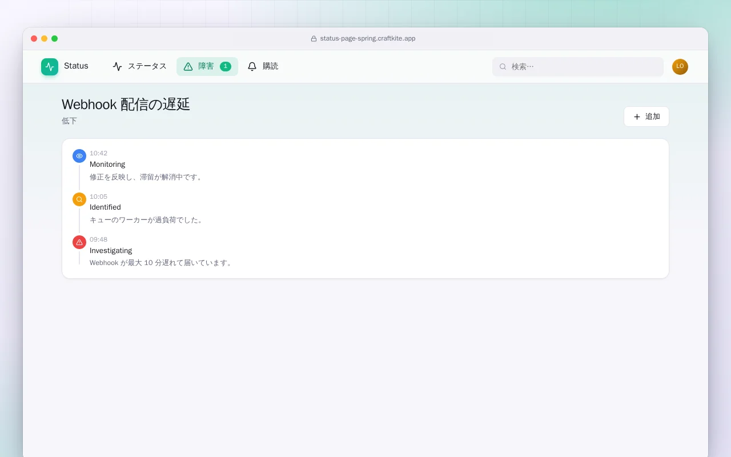Click the 障害 count badge
The height and width of the screenshot is (457, 731).
coord(226,66)
